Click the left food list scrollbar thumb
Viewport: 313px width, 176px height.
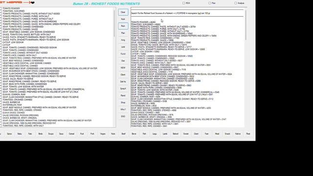pyautogui.click(x=114, y=23)
